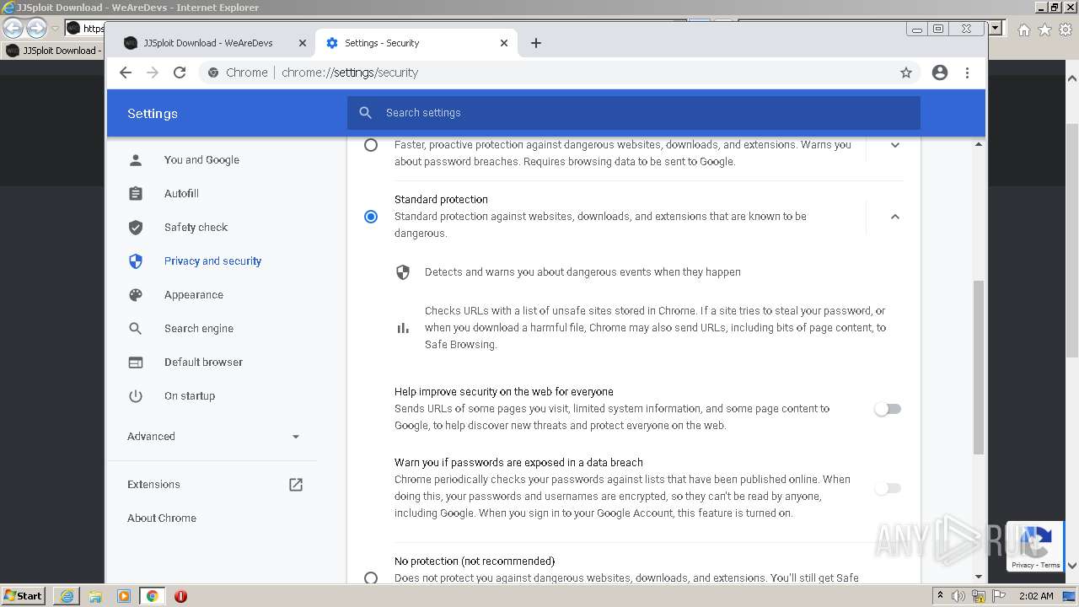Click the Privacy and security shield icon
1079x607 pixels.
click(136, 261)
